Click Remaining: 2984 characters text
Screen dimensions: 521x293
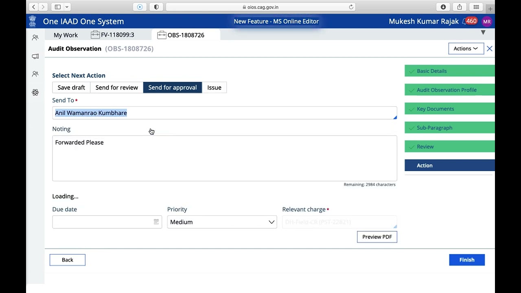tap(370, 184)
